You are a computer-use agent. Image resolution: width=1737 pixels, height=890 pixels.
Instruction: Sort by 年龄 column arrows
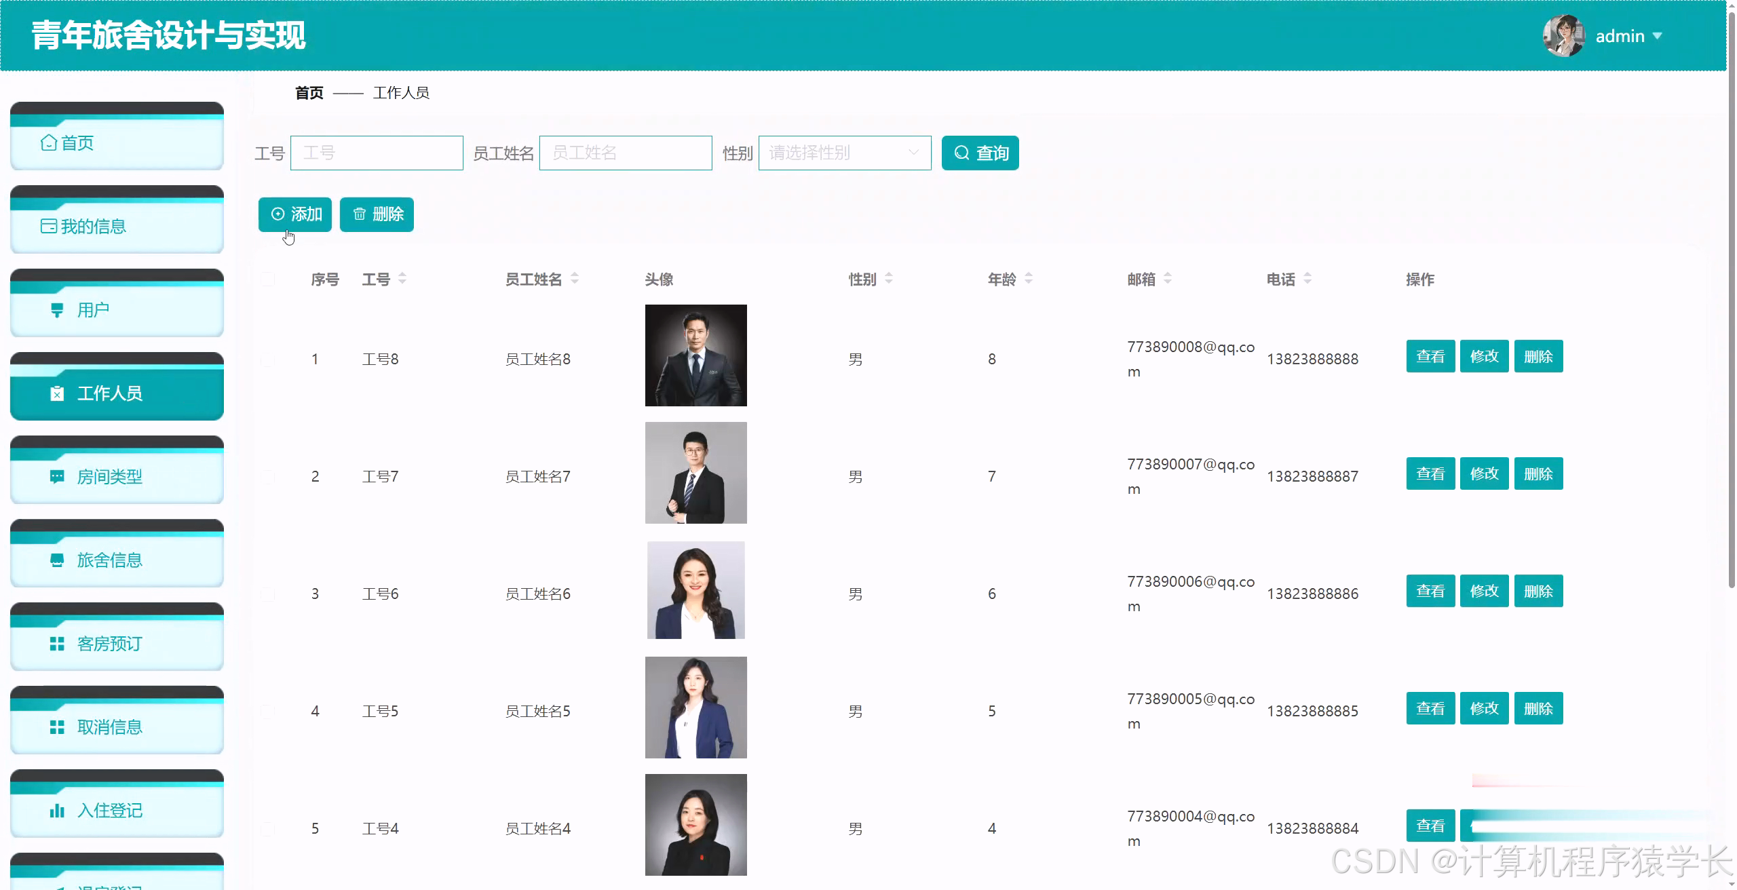coord(1029,279)
